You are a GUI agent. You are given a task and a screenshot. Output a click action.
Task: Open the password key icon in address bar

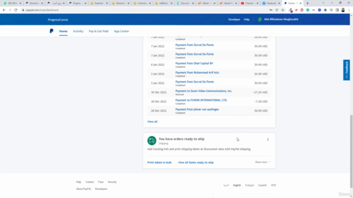pyautogui.click(x=271, y=10)
